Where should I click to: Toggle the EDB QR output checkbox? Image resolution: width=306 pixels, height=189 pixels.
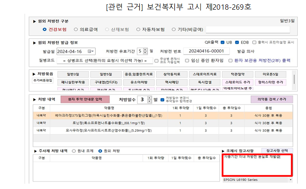(238, 42)
